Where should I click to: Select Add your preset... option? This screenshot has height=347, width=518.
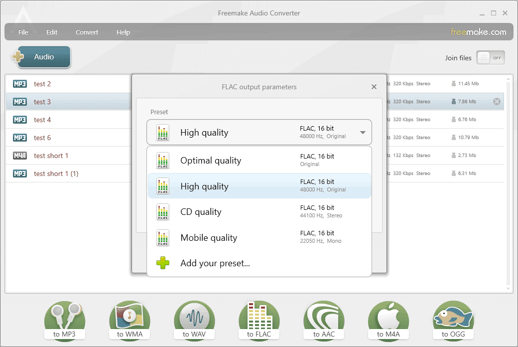[x=259, y=263]
